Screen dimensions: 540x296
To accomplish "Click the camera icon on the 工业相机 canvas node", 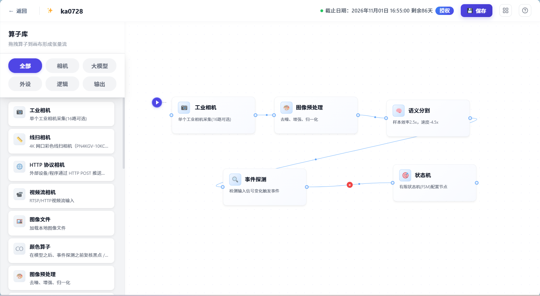I will click(x=184, y=108).
